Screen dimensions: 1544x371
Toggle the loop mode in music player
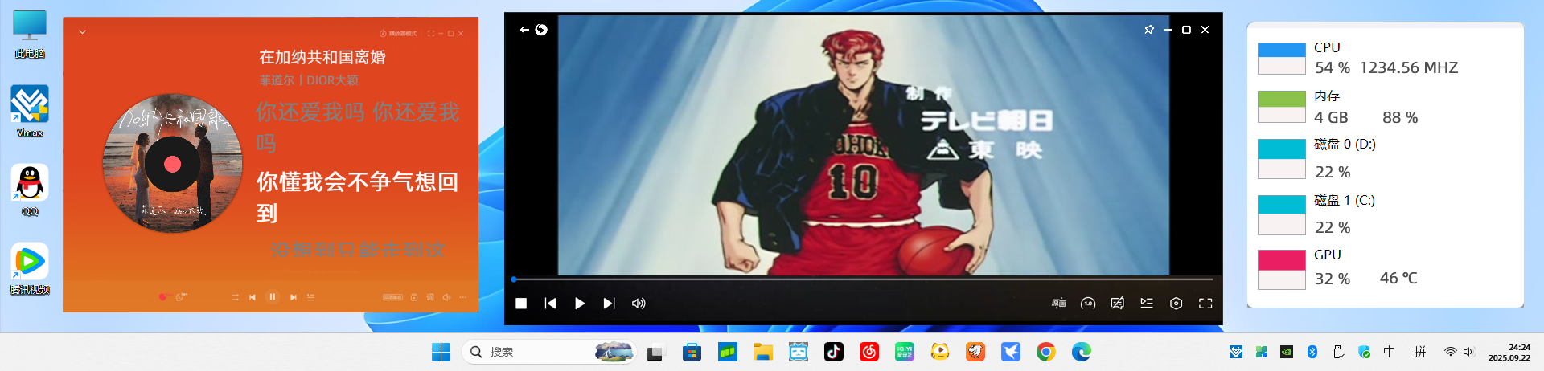(x=235, y=297)
